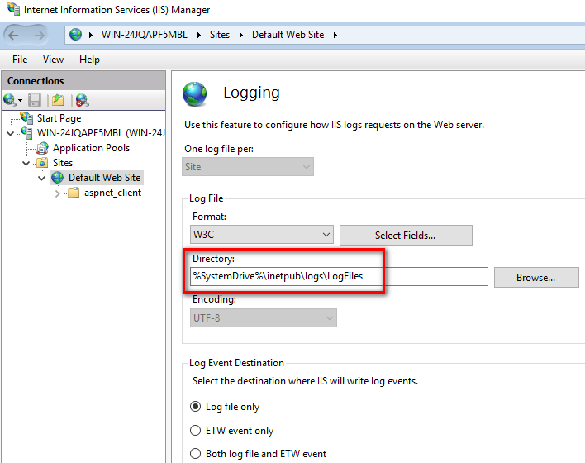The width and height of the screenshot is (585, 463).
Task: Open arrow after WIN-24JQAPF5MBL in breadcrumb
Action: 199,35
